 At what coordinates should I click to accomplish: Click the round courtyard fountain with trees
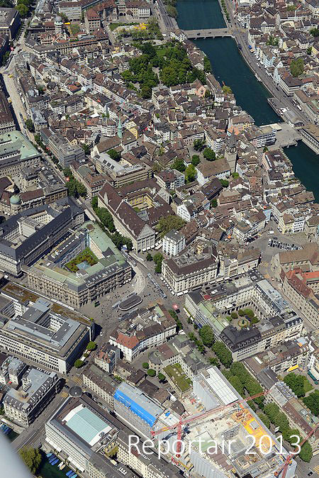point(243,321)
